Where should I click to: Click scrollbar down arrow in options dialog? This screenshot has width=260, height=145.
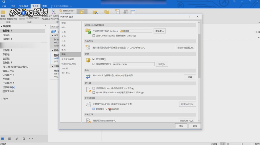[x=199, y=121]
